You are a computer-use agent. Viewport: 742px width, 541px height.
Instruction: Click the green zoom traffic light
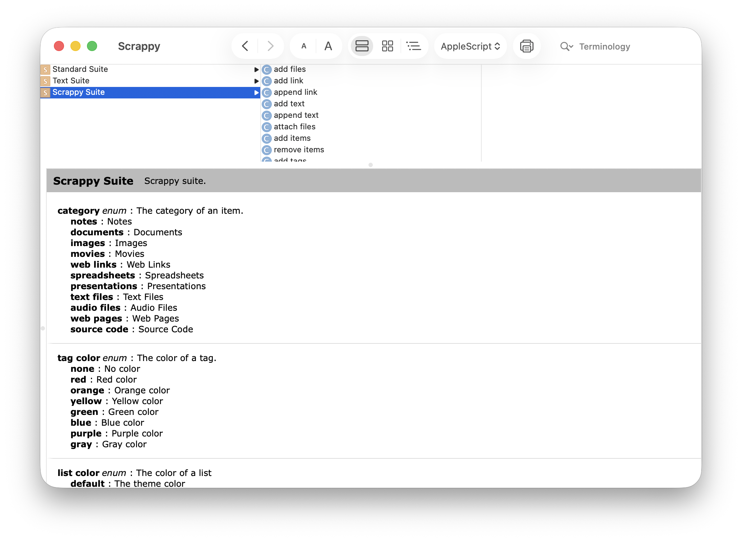[92, 46]
